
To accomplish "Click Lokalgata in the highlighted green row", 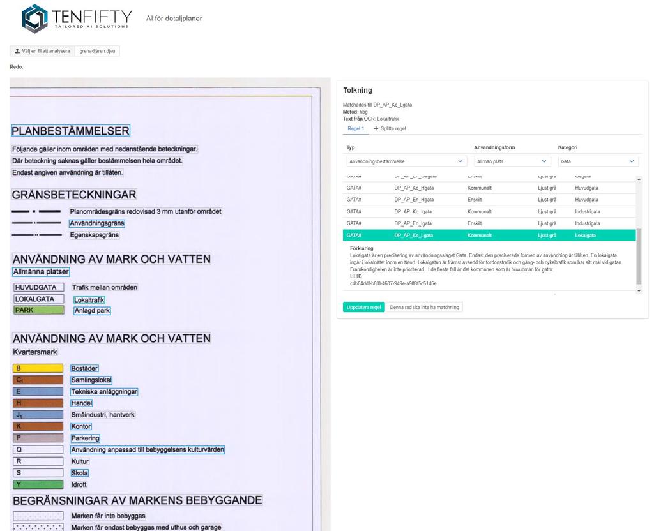I will tap(585, 235).
